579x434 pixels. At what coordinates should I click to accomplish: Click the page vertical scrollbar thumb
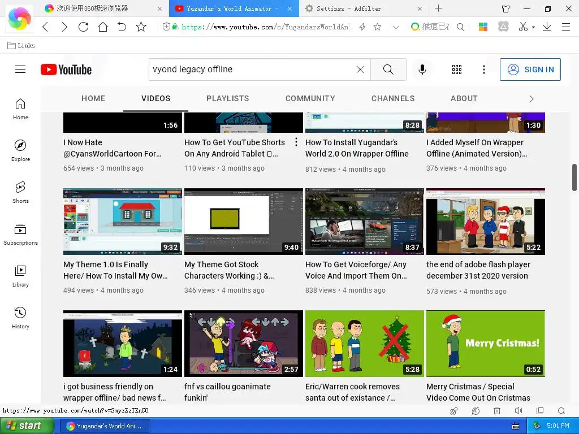tap(574, 177)
